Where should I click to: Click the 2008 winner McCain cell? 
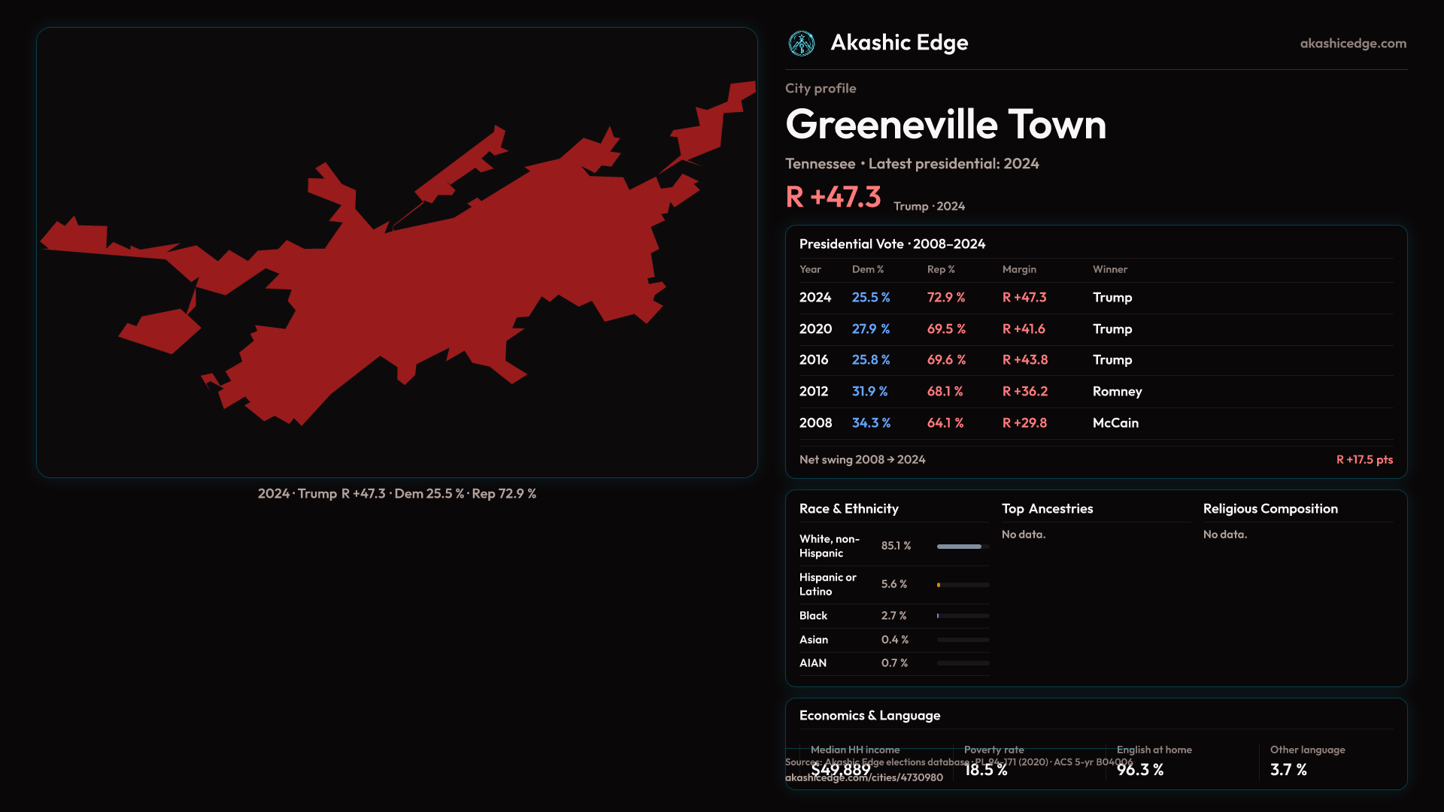[1115, 423]
